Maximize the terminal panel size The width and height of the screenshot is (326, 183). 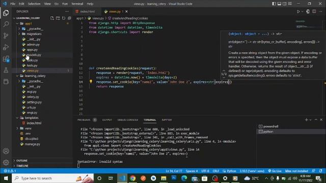point(316,120)
